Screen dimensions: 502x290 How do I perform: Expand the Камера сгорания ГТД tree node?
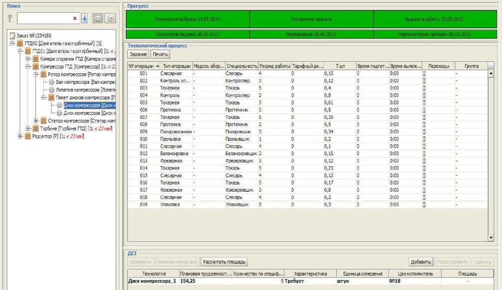(29, 58)
